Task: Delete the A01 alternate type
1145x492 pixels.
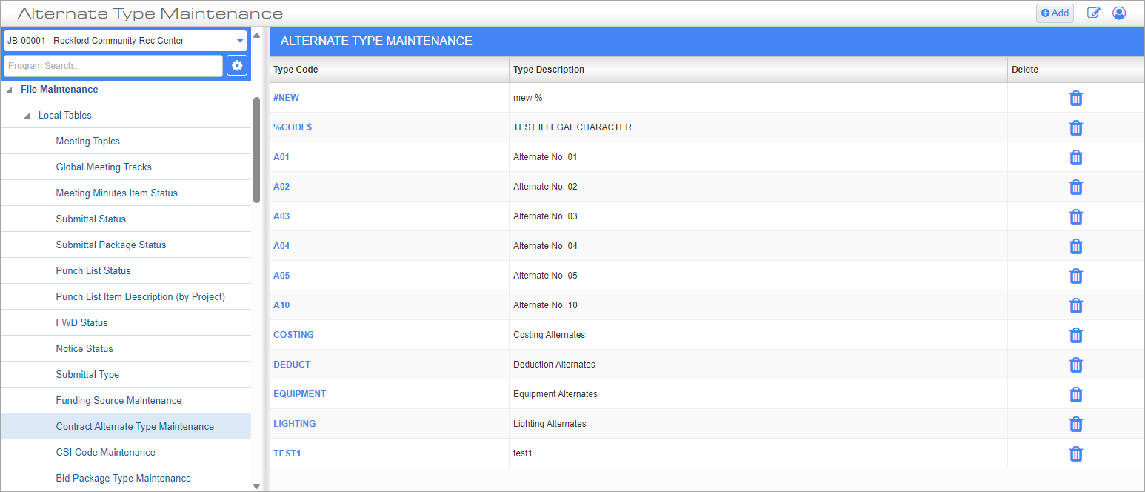Action: (1076, 157)
